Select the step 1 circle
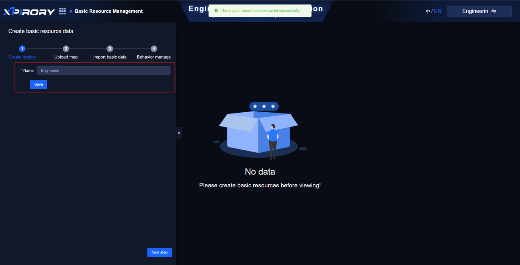The height and width of the screenshot is (265, 520). click(x=22, y=49)
